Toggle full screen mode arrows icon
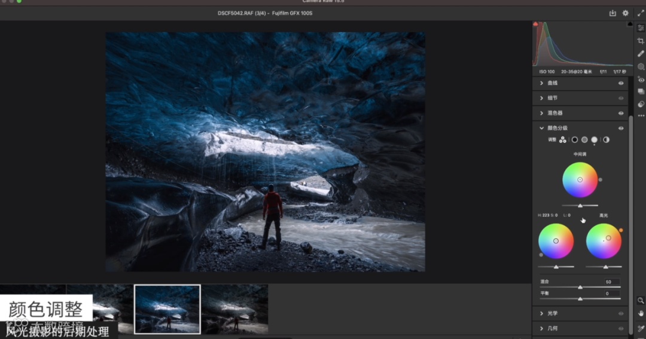 (x=641, y=13)
